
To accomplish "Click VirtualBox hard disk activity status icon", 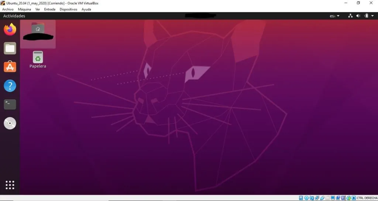I will click(x=301, y=198).
